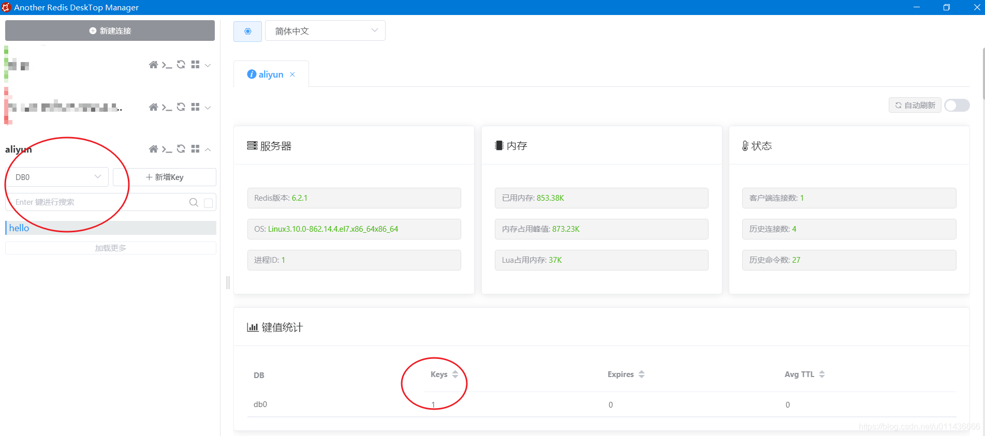This screenshot has height=436, width=985.
Task: Click the memory peak 873.23K field
Action: [x=601, y=229]
